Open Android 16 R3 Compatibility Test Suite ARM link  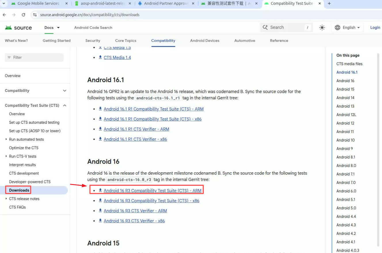pos(153,191)
